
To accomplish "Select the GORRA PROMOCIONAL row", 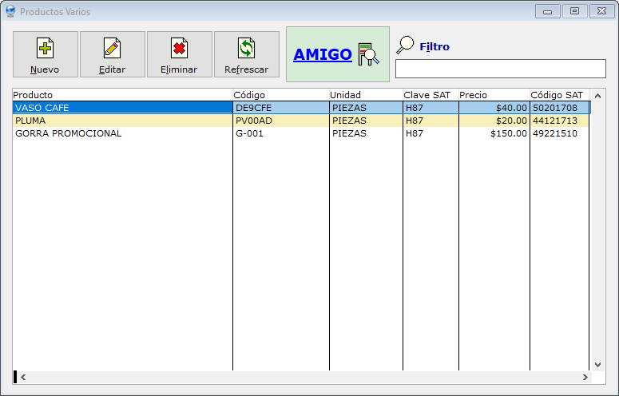I will click(x=120, y=133).
